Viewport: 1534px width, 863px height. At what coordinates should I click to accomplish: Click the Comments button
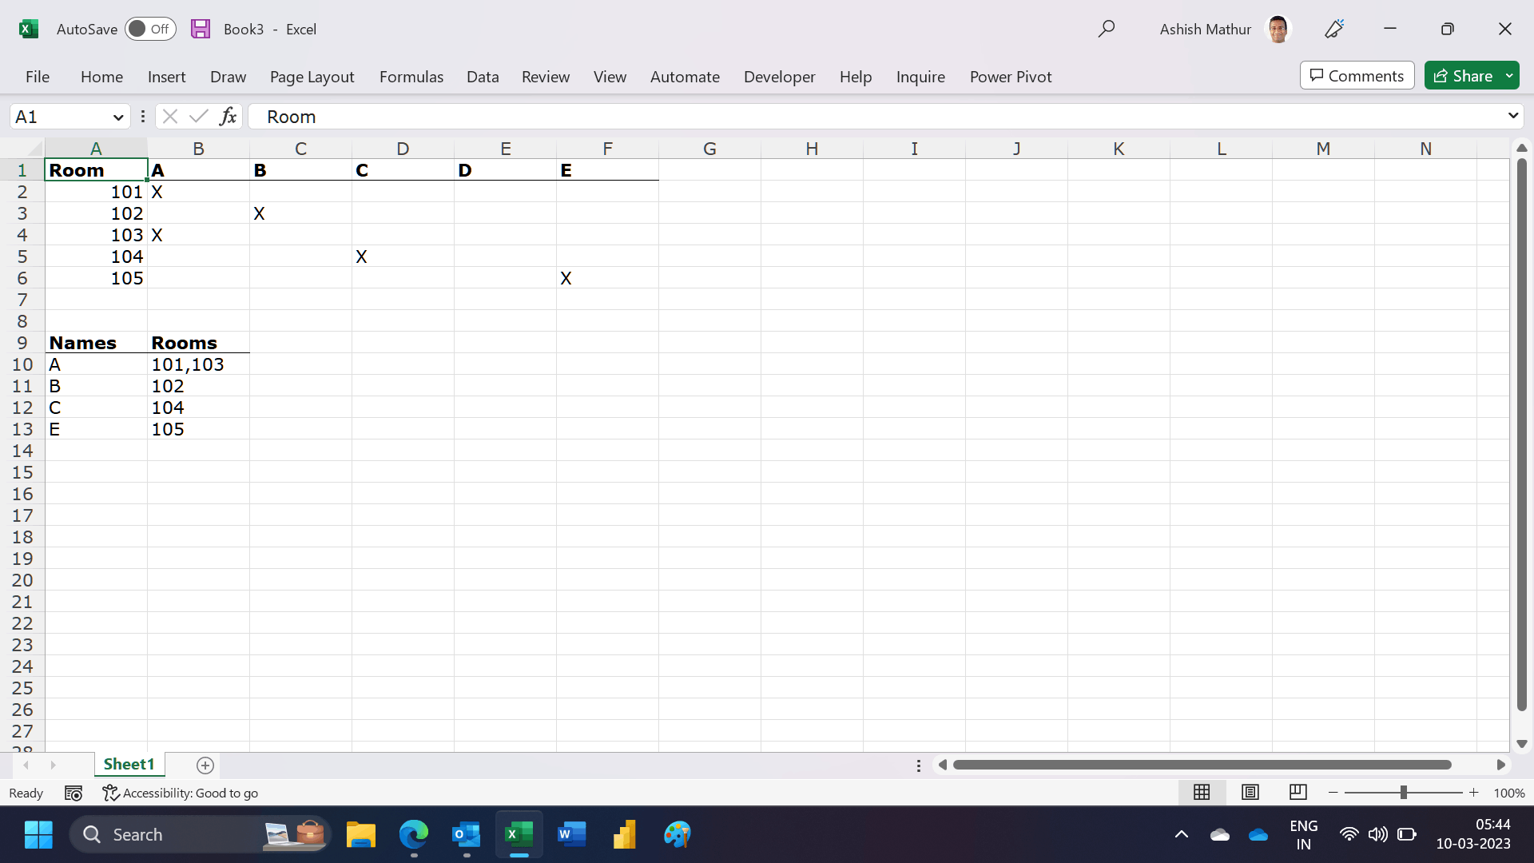1357,76
